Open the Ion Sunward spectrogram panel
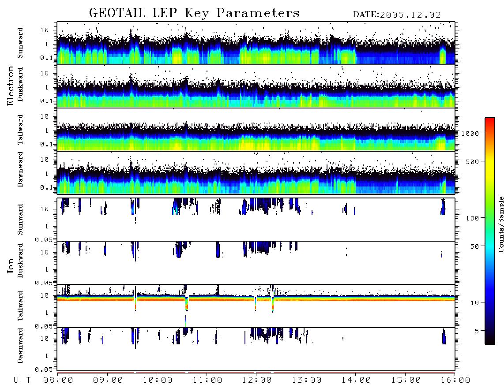The height and width of the screenshot is (388, 504). [x=256, y=220]
